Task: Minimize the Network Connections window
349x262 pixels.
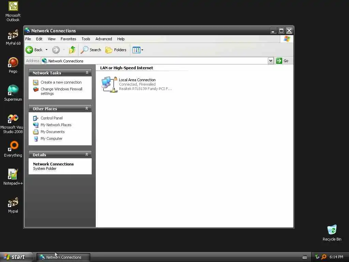Action: click(x=273, y=30)
